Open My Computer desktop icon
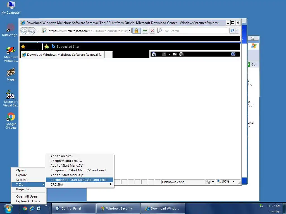The width and height of the screenshot is (286, 214). pos(11,8)
